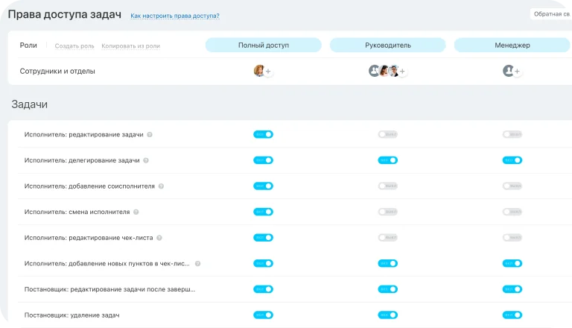Click 'Копировать из роли' link

[x=130, y=45]
